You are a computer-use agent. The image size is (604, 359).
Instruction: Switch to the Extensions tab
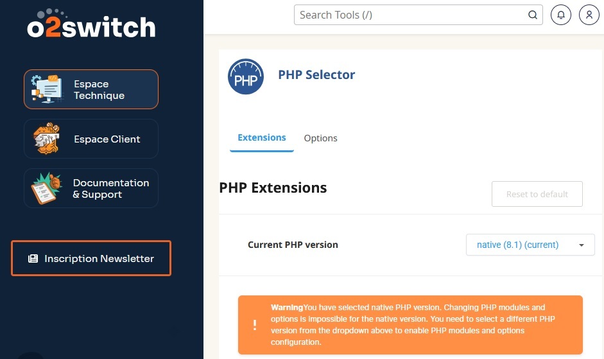point(262,137)
